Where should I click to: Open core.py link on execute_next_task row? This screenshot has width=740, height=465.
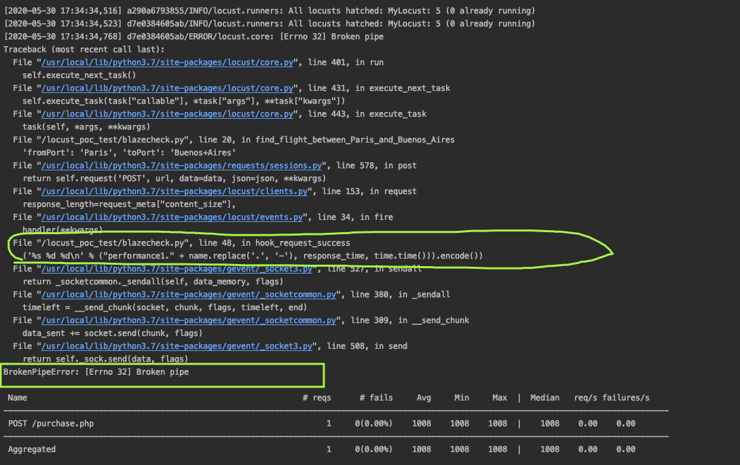click(x=168, y=88)
